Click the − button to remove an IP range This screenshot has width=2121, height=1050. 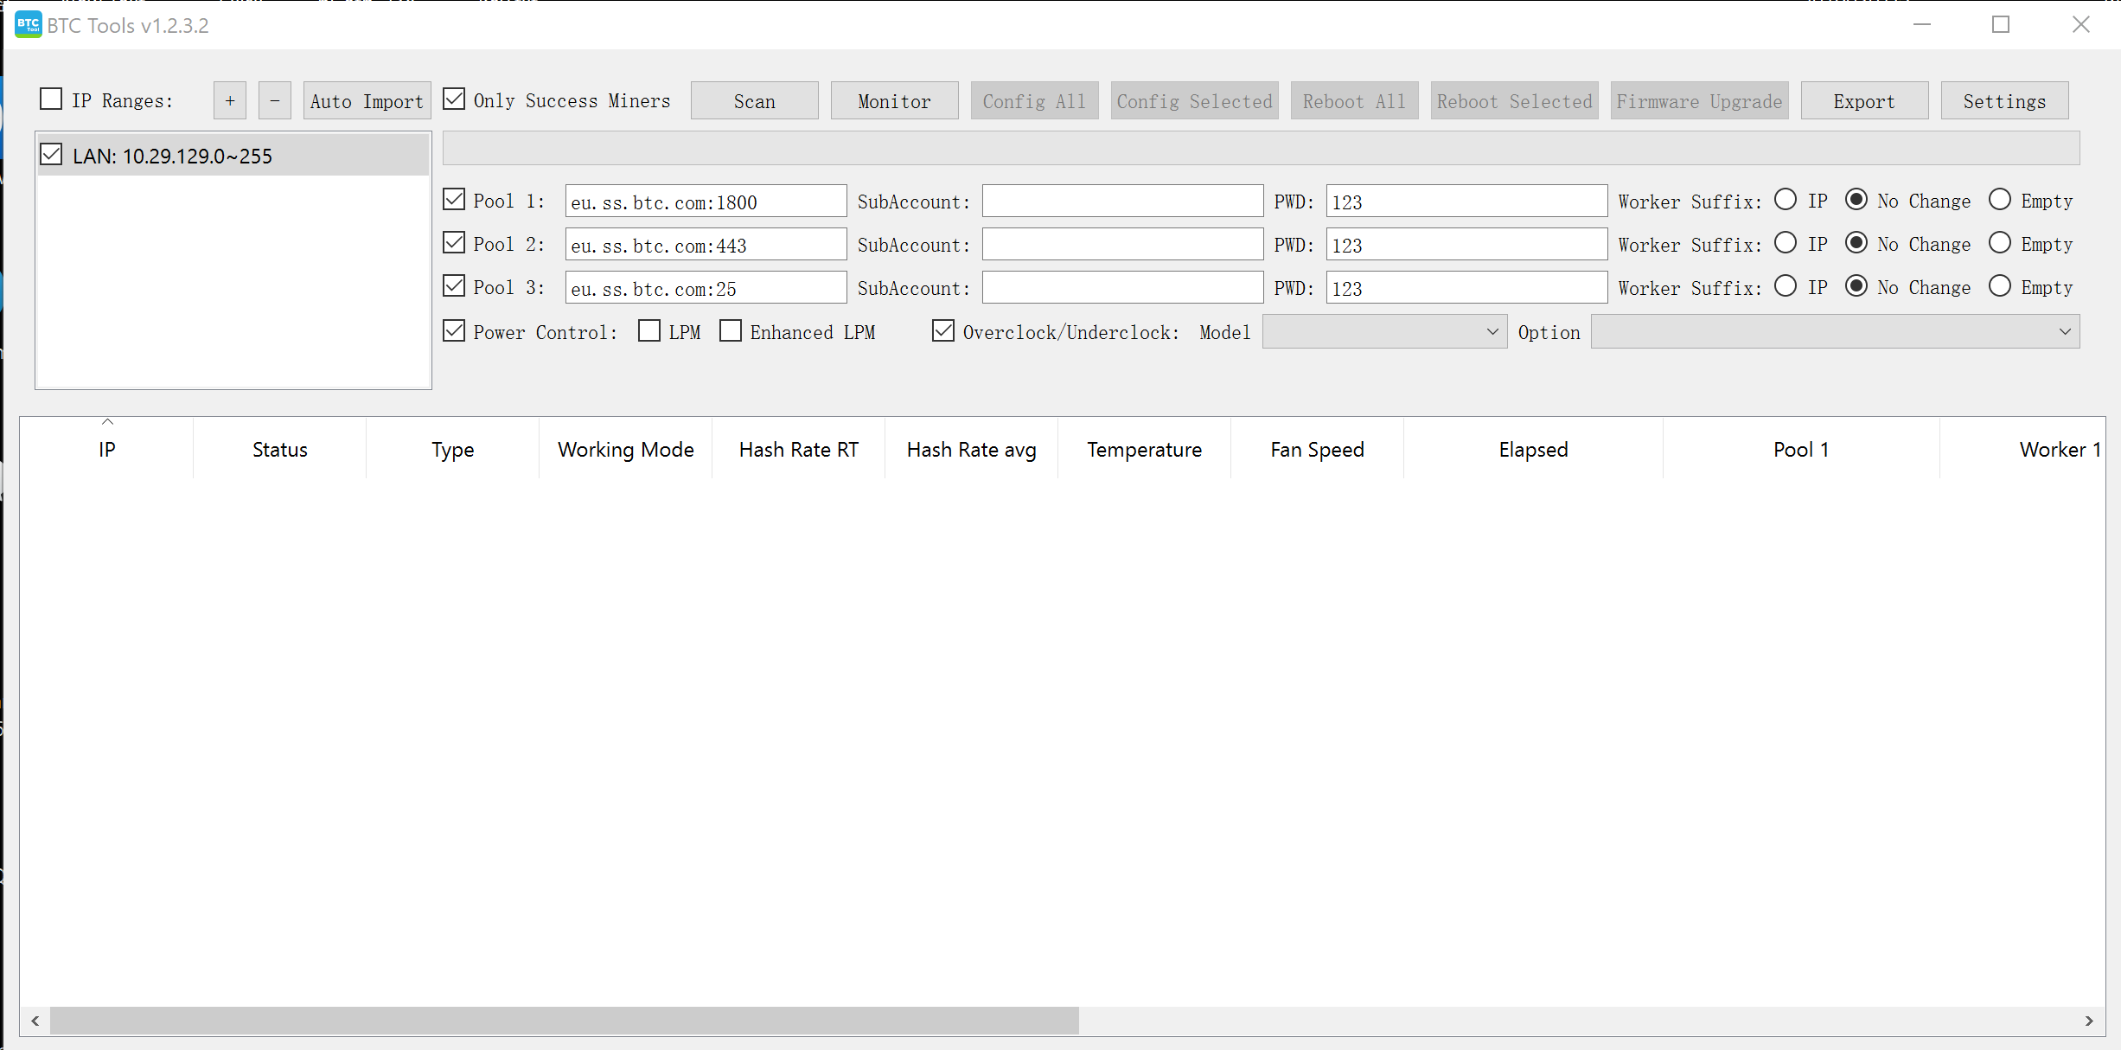(274, 100)
